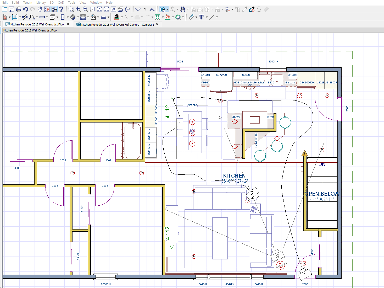Open the Terrain menu
384x288 pixels.
pos(27,3)
